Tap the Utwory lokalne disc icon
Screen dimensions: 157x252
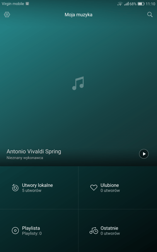coord(15,188)
